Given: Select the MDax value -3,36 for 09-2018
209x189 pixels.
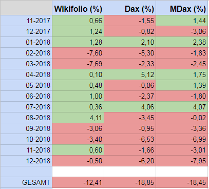Looking at the screenshot, I should 182,128.
